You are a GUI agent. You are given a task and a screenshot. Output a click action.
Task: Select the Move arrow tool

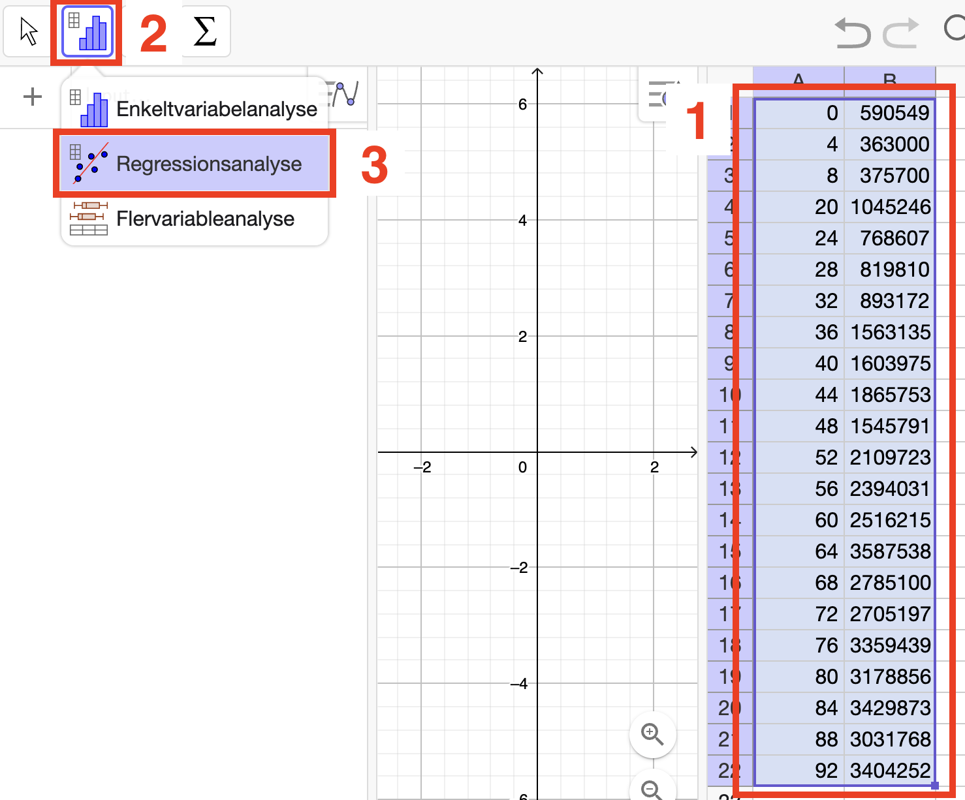click(x=29, y=31)
